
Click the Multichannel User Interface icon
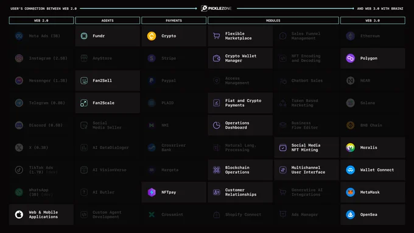(x=282, y=170)
